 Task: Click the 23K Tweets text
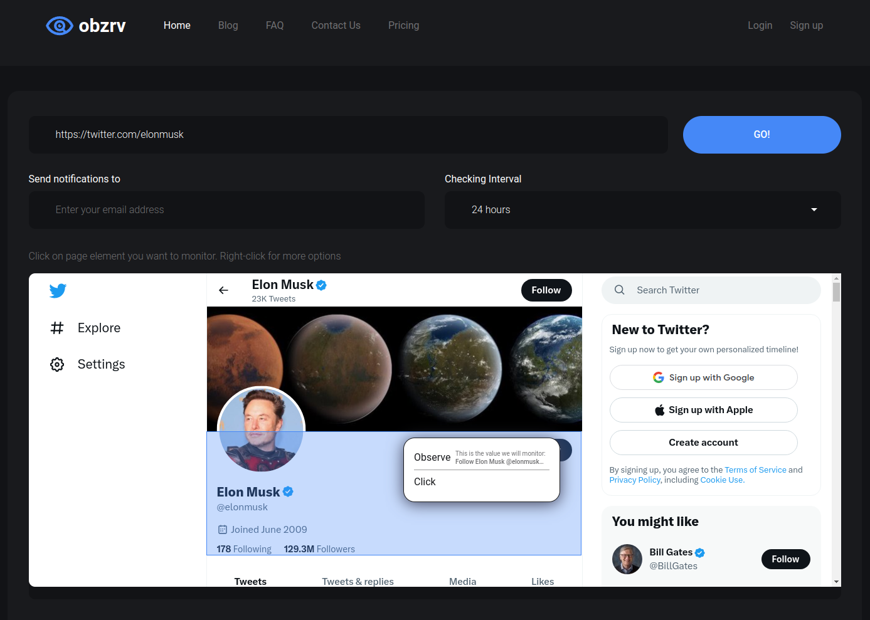[273, 299]
